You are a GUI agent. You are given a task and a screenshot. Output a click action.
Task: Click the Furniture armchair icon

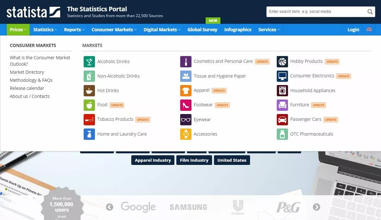click(x=282, y=105)
